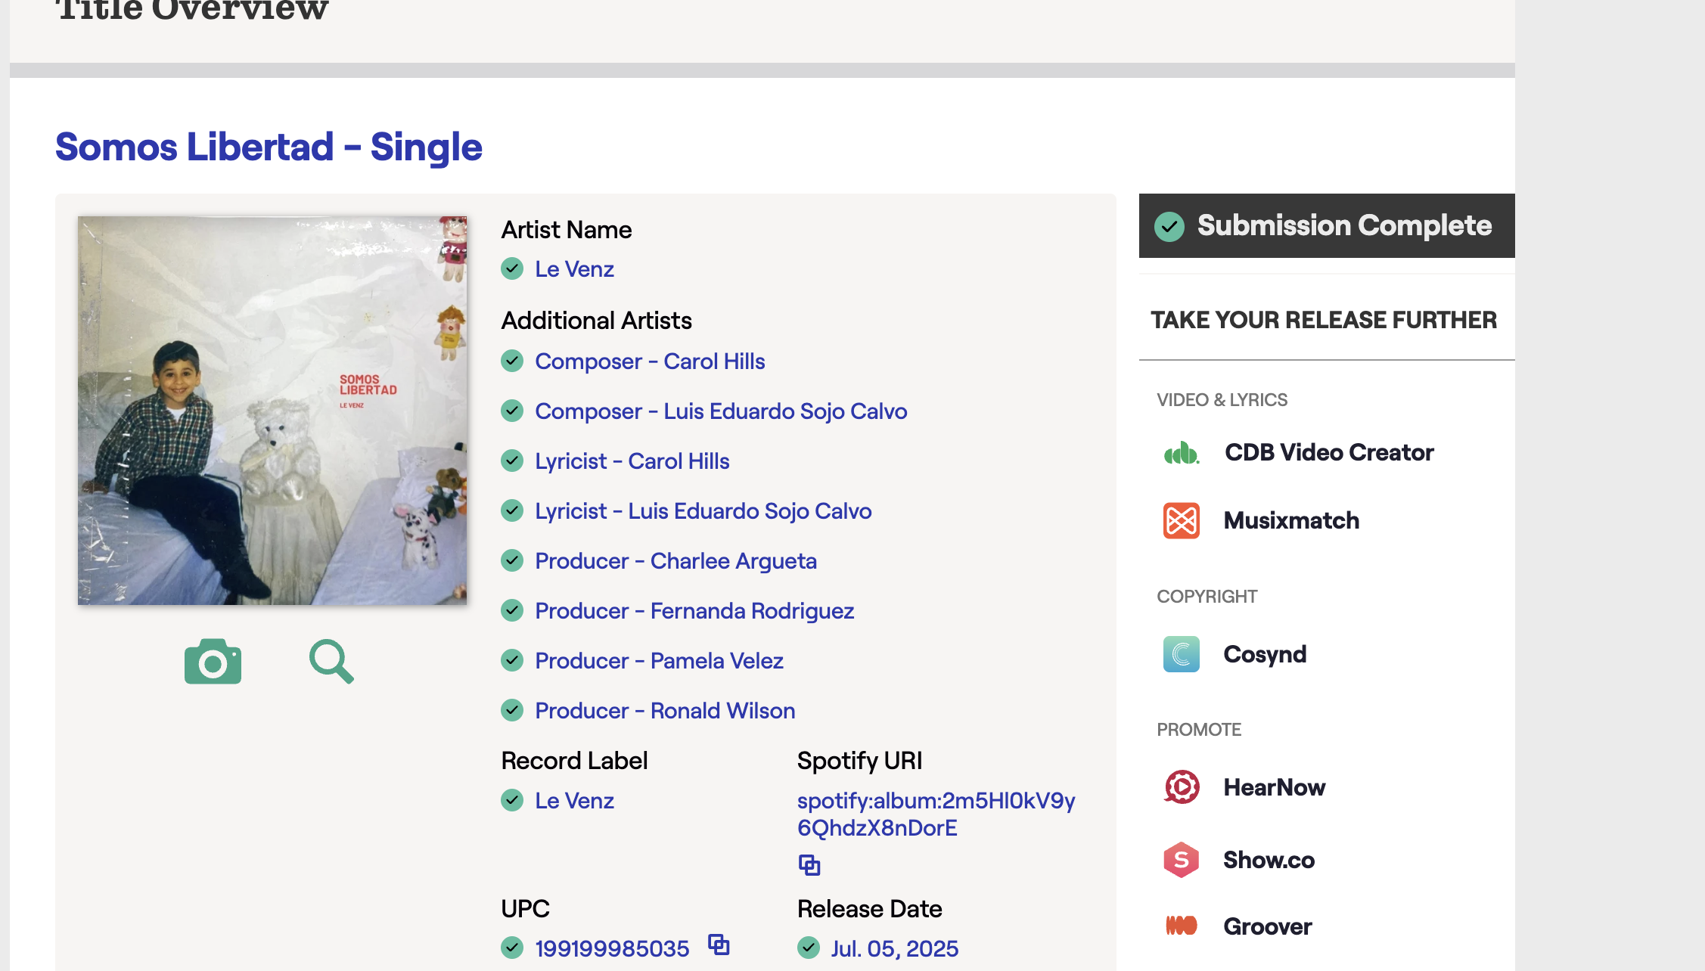
Task: Click the CDB Video Creator logo icon
Action: point(1181,452)
